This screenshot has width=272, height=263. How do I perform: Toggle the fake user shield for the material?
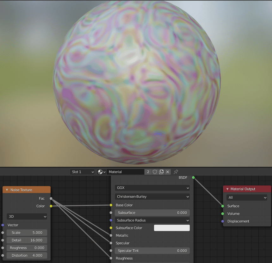pyautogui.click(x=155, y=172)
